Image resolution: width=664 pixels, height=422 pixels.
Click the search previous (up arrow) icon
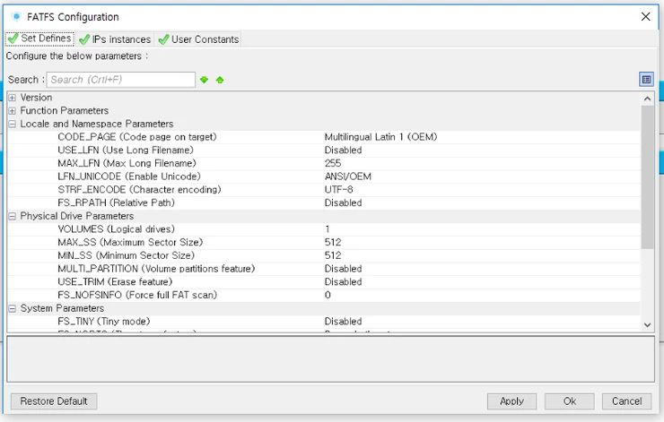(220, 80)
